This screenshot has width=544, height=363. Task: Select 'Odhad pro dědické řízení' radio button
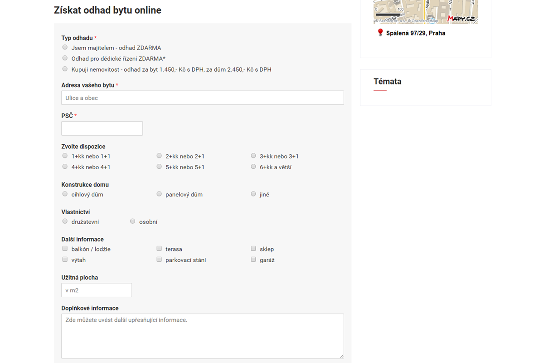tap(65, 58)
